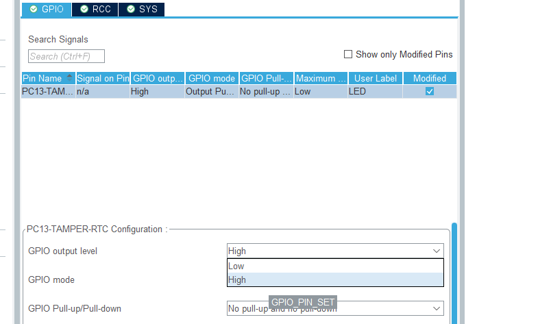Click the Maximum output speed column header

click(320, 78)
